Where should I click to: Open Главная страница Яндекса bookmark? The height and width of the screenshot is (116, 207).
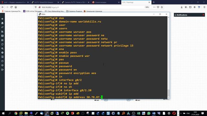(12, 11)
